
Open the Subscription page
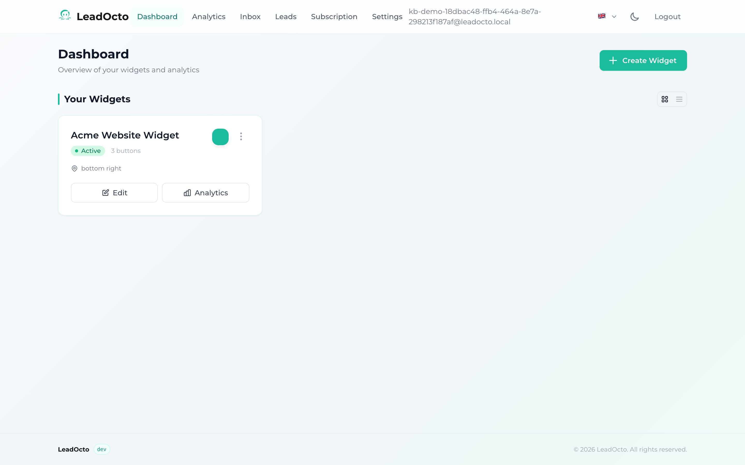click(334, 17)
